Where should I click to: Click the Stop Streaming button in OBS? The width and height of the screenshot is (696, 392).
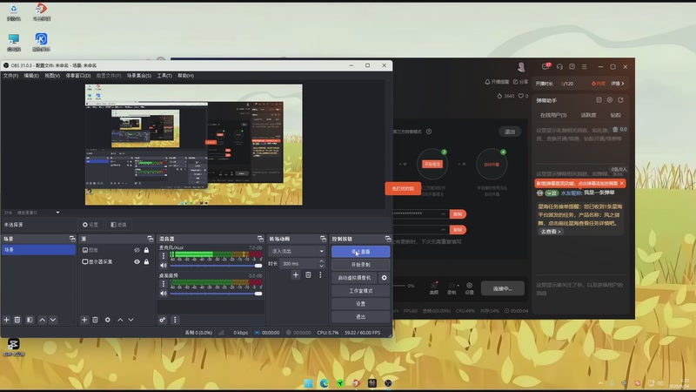[x=360, y=252]
